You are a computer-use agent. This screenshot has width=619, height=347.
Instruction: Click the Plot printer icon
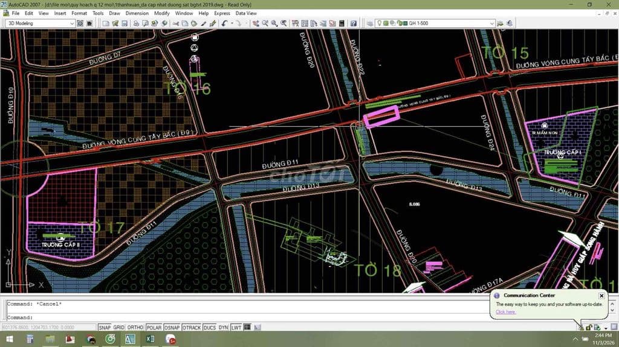tap(136, 24)
